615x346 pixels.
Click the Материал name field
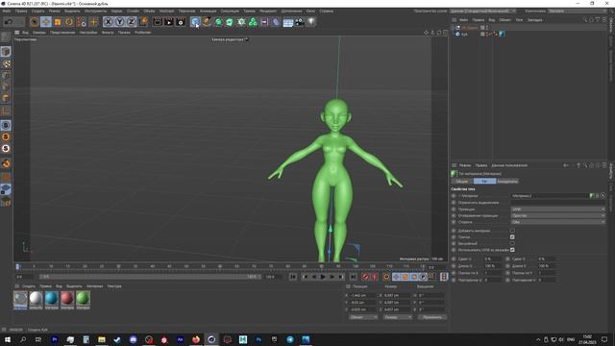tap(550, 195)
